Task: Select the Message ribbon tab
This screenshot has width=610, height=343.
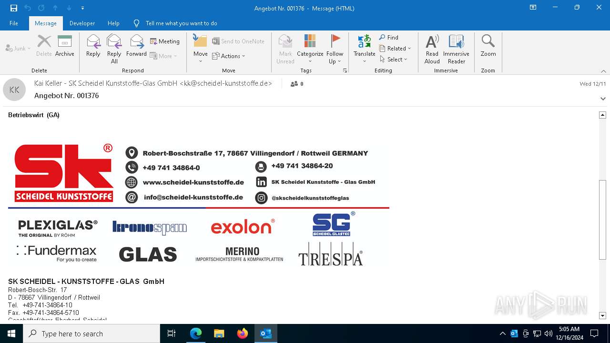Action: 46,23
